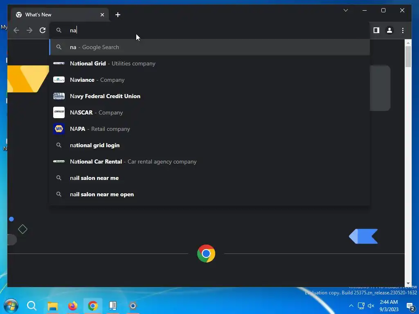Select 'na - Google Search' suggestion
Viewport: 419px width, 314px height.
pyautogui.click(x=209, y=47)
